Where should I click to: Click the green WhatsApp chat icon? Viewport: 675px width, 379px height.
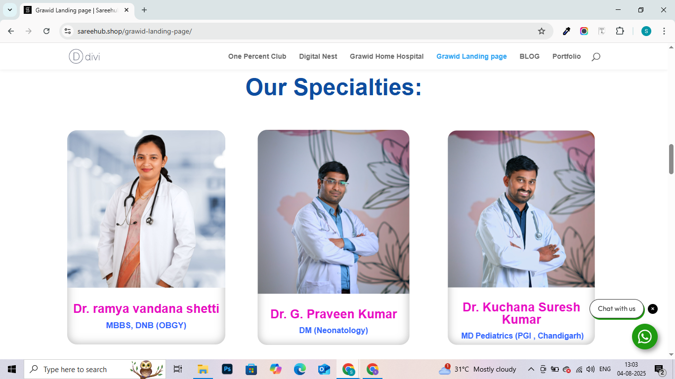click(644, 337)
